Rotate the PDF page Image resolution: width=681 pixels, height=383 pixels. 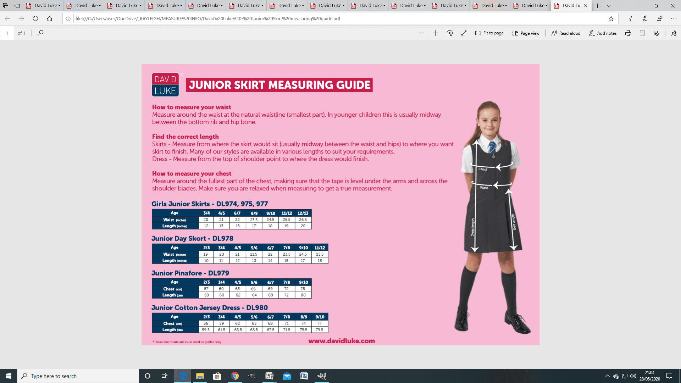(x=450, y=33)
